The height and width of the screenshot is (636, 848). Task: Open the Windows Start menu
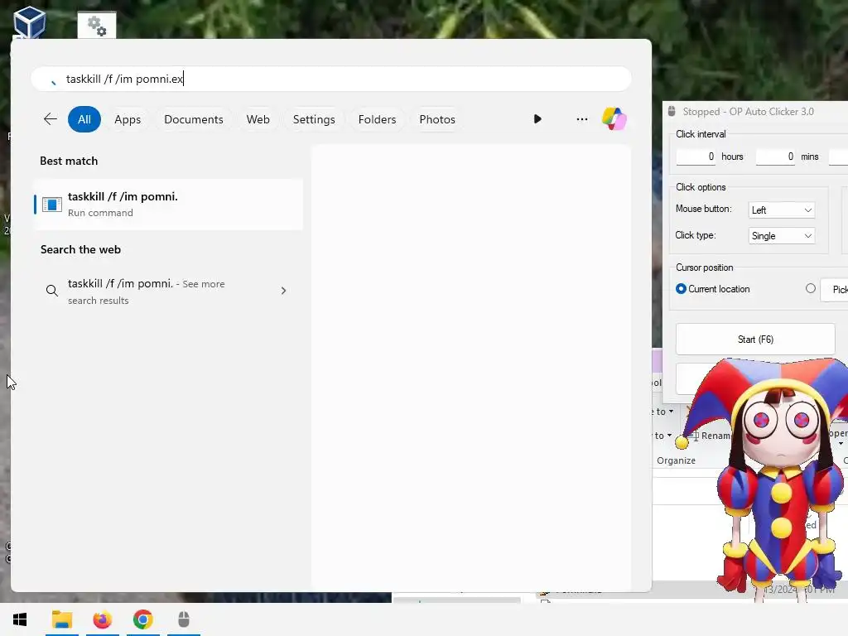20,619
